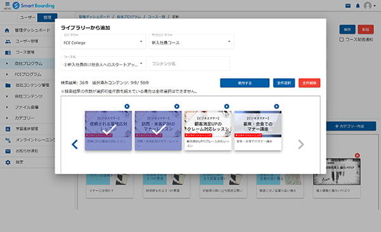381x232 pixels.
Task: Select the 宴席・会食でのマナー講座 card
Action: (x=258, y=130)
